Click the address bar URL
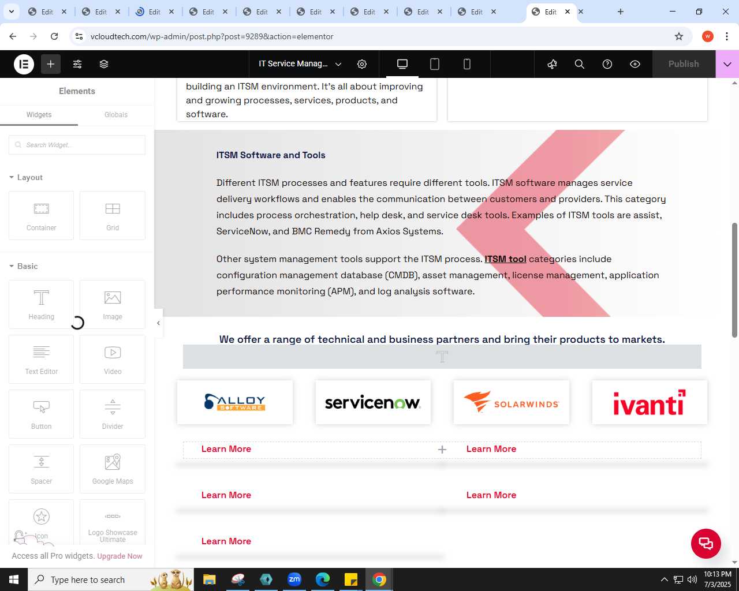This screenshot has width=739, height=591. point(212,36)
